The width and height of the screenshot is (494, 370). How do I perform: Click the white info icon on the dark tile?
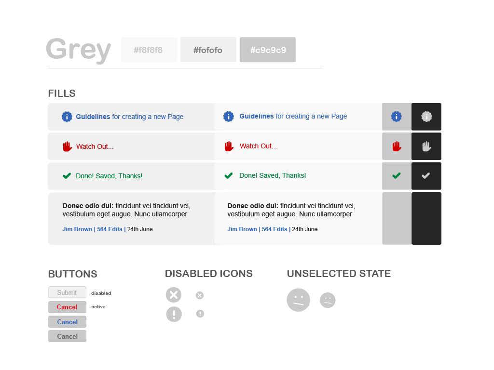point(426,117)
